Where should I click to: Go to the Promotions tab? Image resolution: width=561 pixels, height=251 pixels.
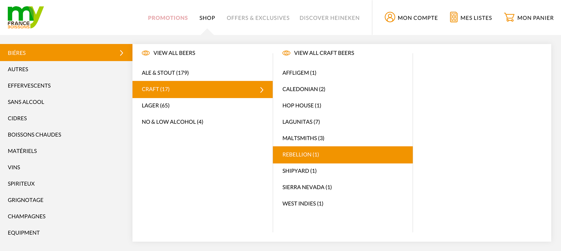(x=168, y=18)
